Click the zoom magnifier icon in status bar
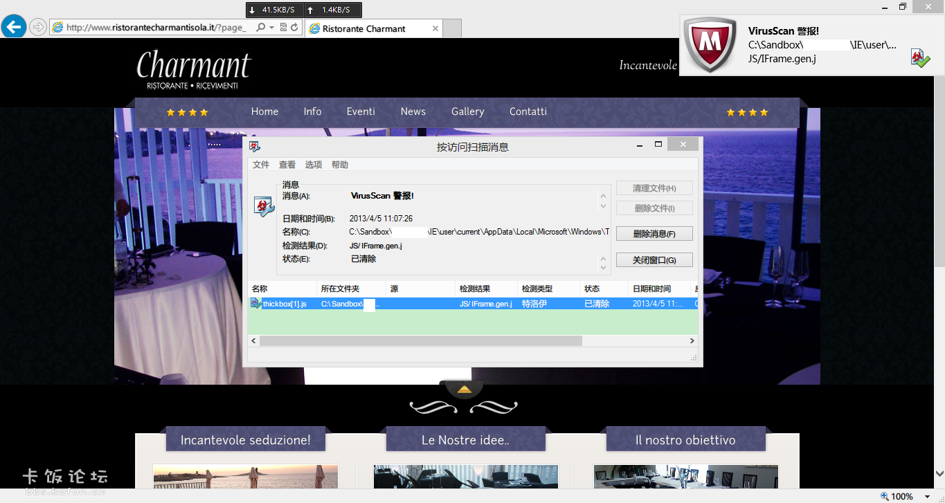The image size is (945, 503). (884, 496)
